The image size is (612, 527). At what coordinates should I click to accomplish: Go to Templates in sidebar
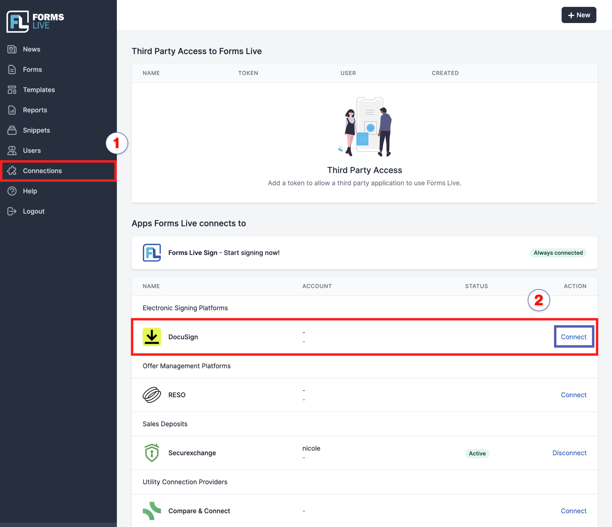coord(58,90)
